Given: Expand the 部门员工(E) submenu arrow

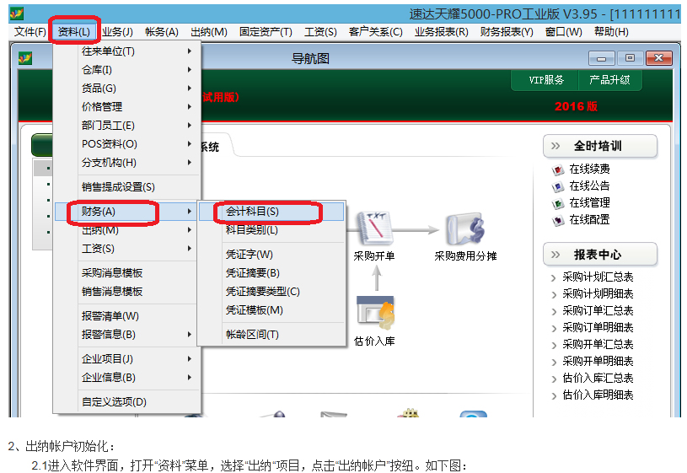Looking at the screenshot, I should [x=190, y=126].
